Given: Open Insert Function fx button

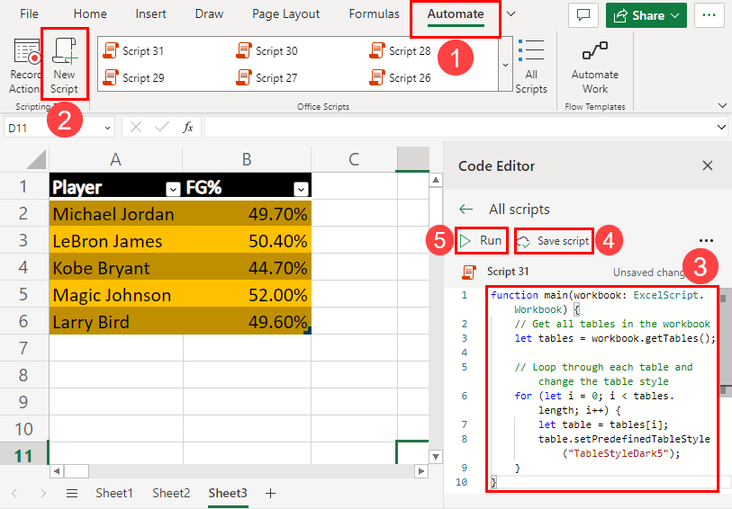Looking at the screenshot, I should click(x=187, y=127).
